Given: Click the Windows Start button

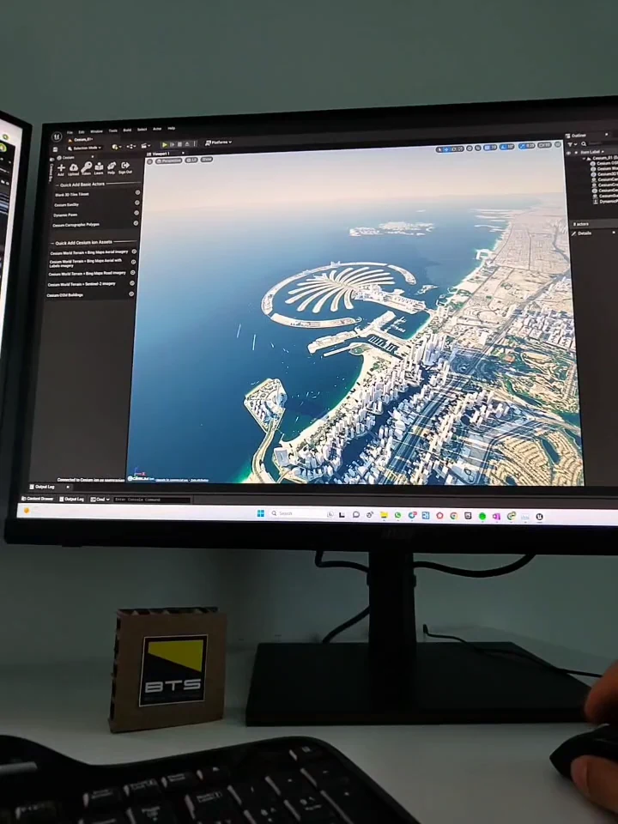Looking at the screenshot, I should pos(261,513).
